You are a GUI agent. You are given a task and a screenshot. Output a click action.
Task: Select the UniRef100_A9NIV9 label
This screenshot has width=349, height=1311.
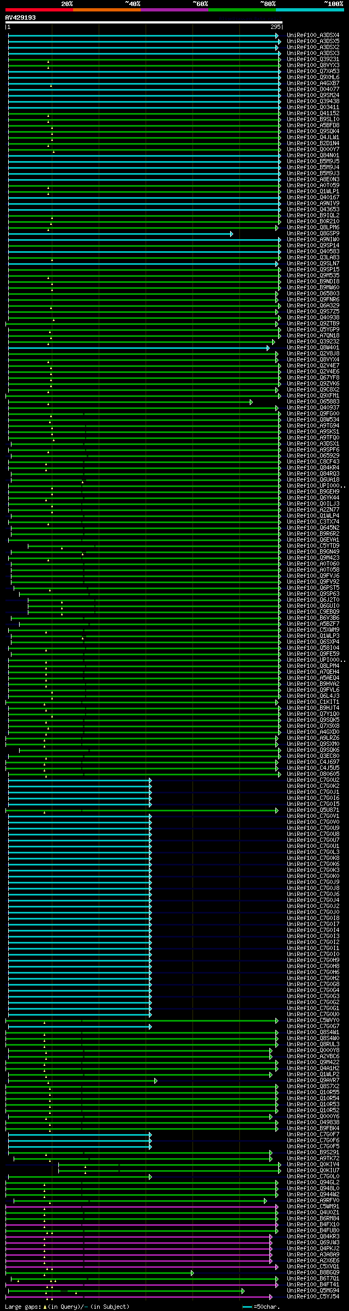click(x=313, y=204)
